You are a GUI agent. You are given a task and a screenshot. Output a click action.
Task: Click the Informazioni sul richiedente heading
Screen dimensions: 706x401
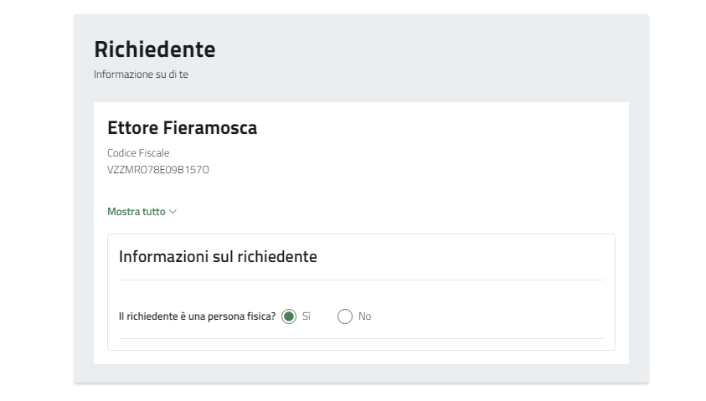click(x=218, y=257)
